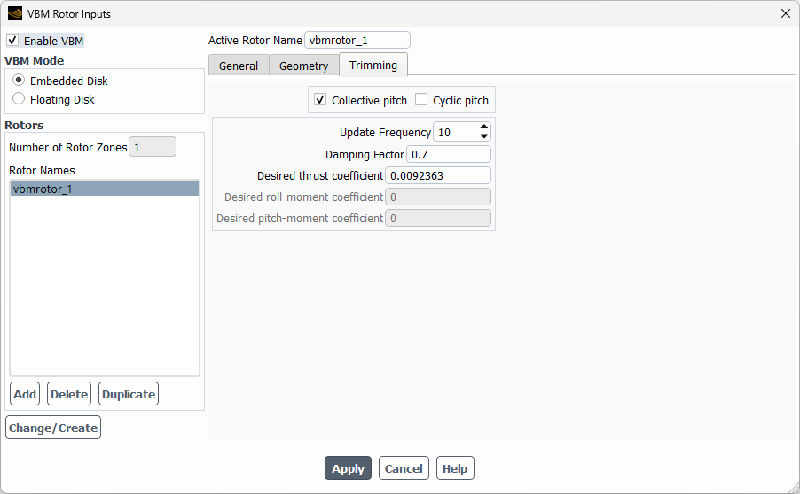Click the Damping Factor input field
800x494 pixels.
point(449,154)
